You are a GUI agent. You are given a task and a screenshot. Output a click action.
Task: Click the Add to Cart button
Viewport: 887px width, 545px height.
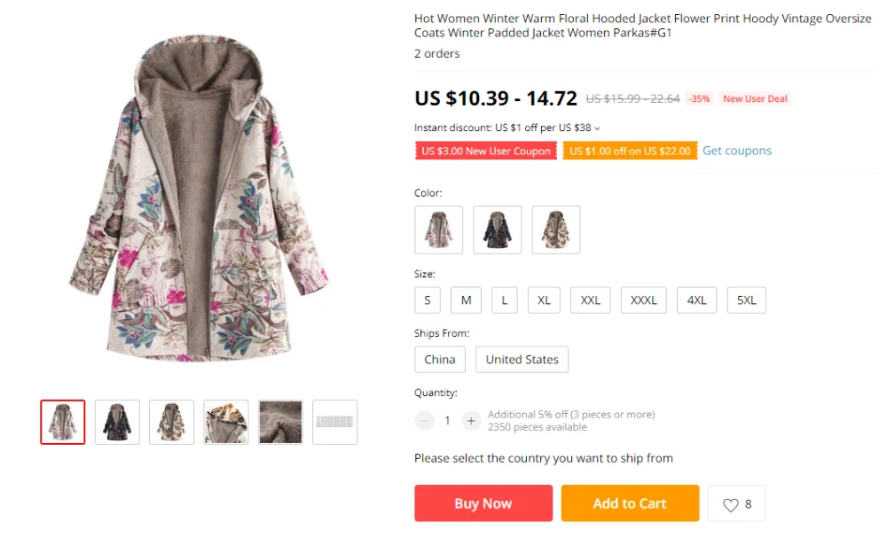630,503
